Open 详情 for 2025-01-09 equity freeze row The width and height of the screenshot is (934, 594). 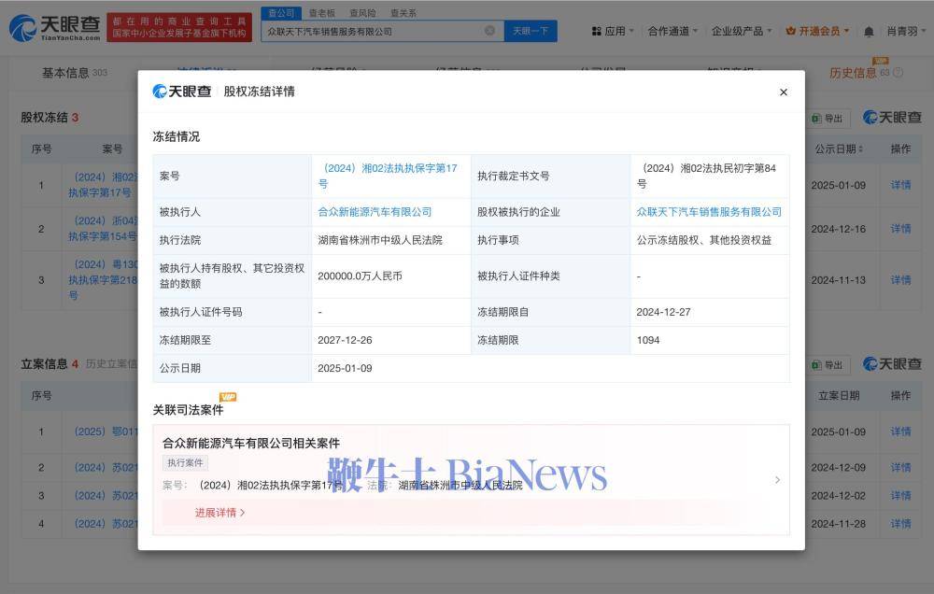[900, 185]
